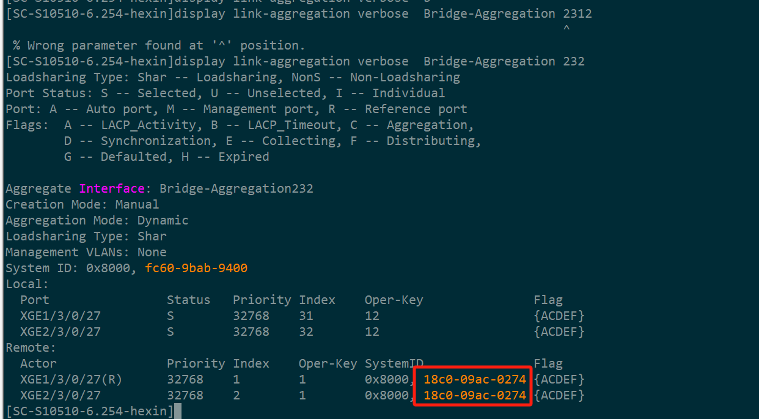This screenshot has height=419, width=759.
Task: Click the caret error position marker
Action: click(x=566, y=29)
